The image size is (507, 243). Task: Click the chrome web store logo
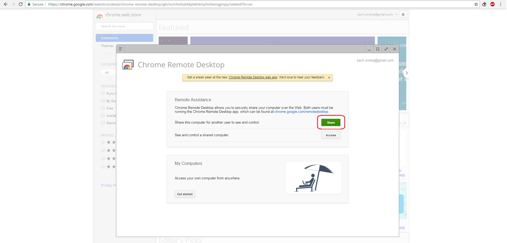coord(100,15)
